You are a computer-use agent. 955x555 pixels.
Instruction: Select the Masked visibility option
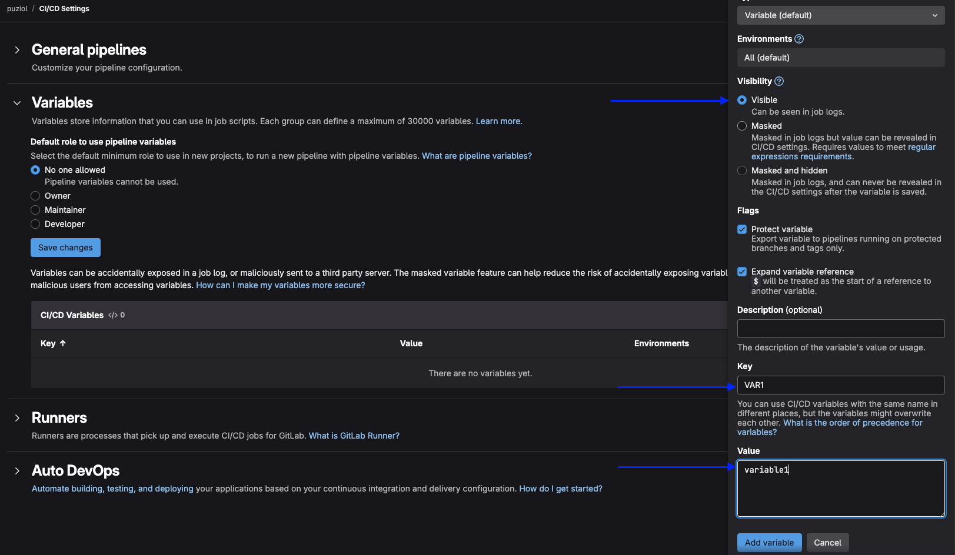tap(742, 126)
